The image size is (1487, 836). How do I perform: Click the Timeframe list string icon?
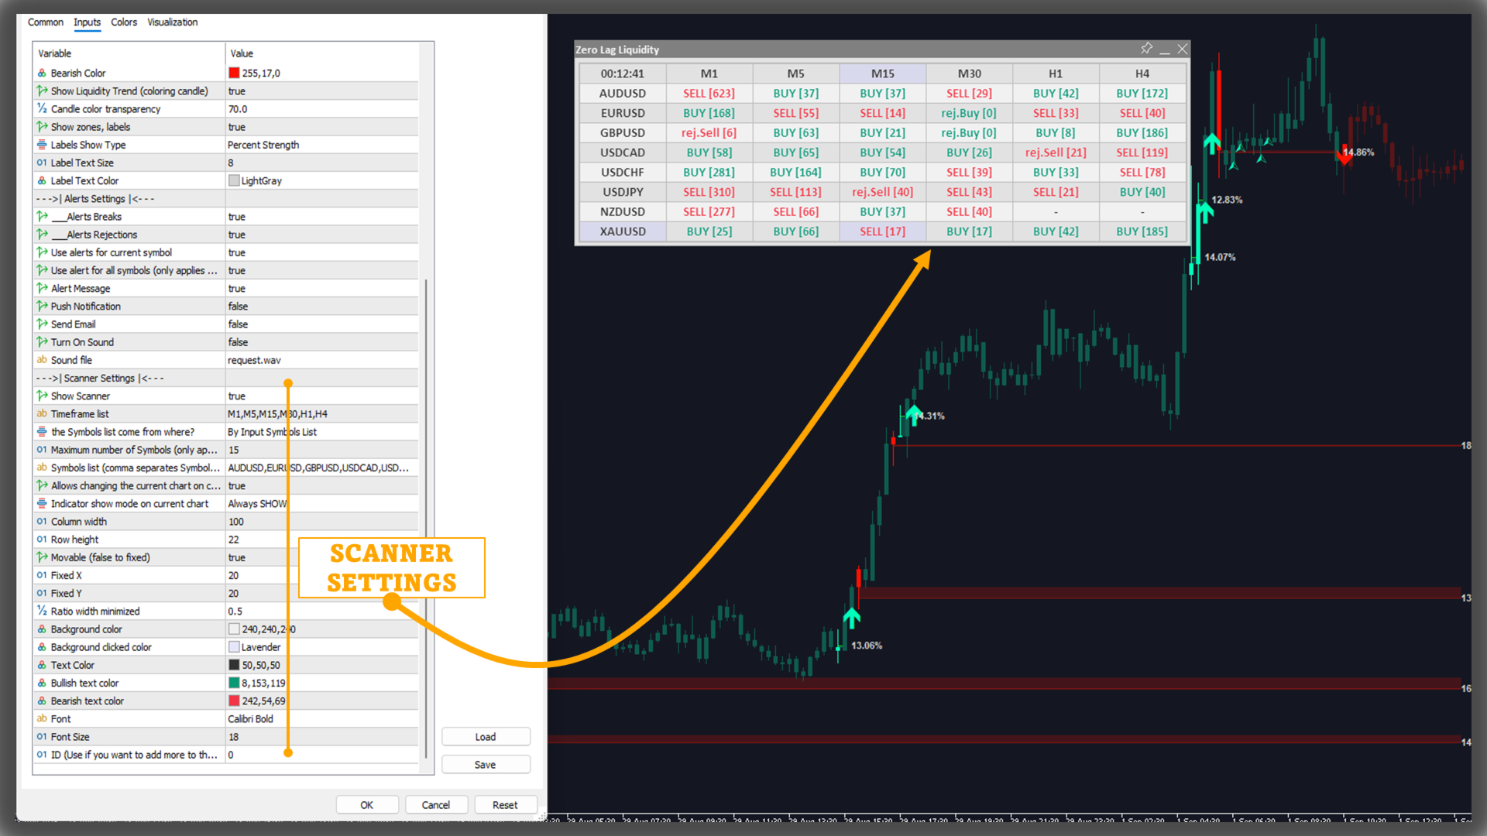click(x=42, y=413)
